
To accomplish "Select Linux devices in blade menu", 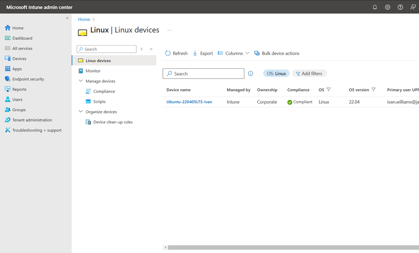I will click(x=114, y=60).
